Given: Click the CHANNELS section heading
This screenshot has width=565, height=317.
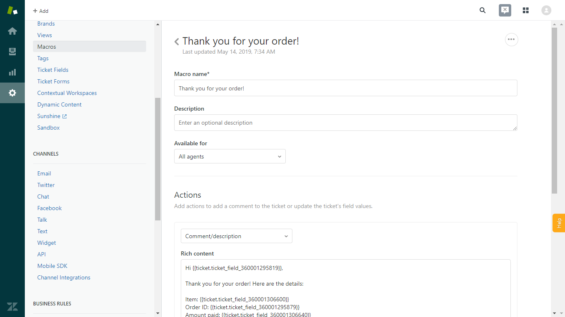Looking at the screenshot, I should tap(46, 154).
